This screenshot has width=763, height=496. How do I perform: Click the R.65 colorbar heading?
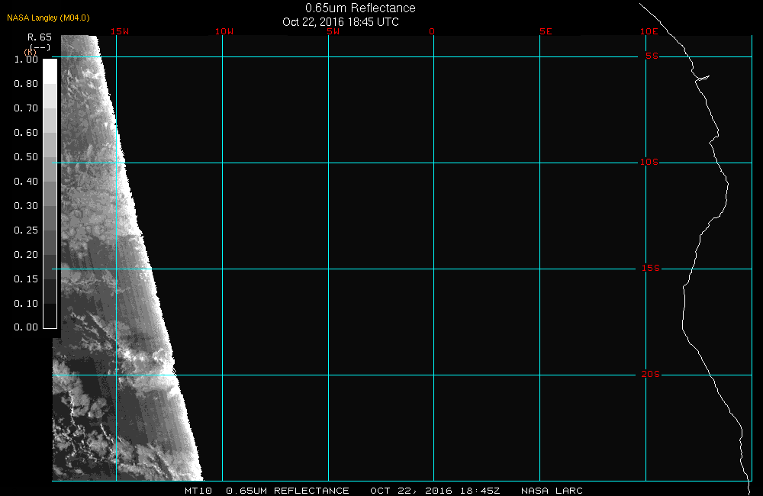point(39,37)
